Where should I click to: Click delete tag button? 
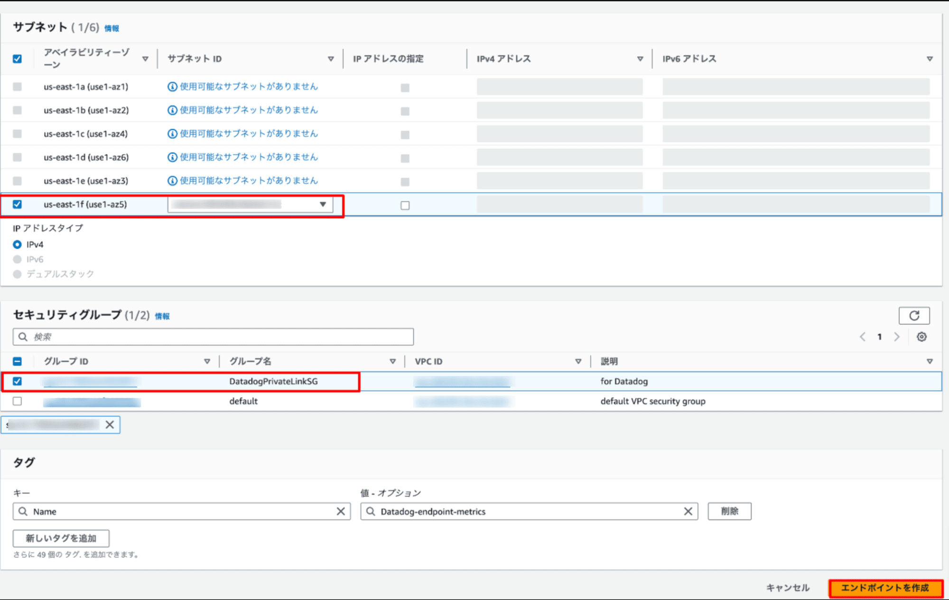pos(729,511)
